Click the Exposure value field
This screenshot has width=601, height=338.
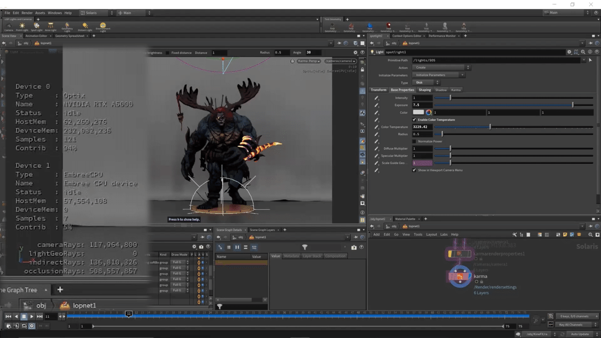click(x=422, y=105)
